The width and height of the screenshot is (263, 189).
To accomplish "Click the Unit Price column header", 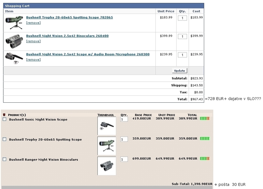I will 166,11.
